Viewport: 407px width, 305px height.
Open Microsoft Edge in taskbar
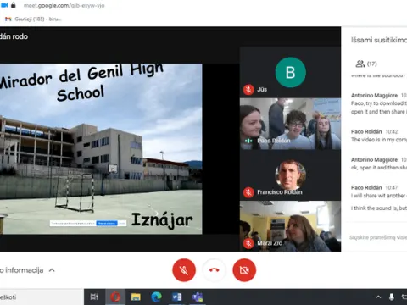tap(156, 297)
